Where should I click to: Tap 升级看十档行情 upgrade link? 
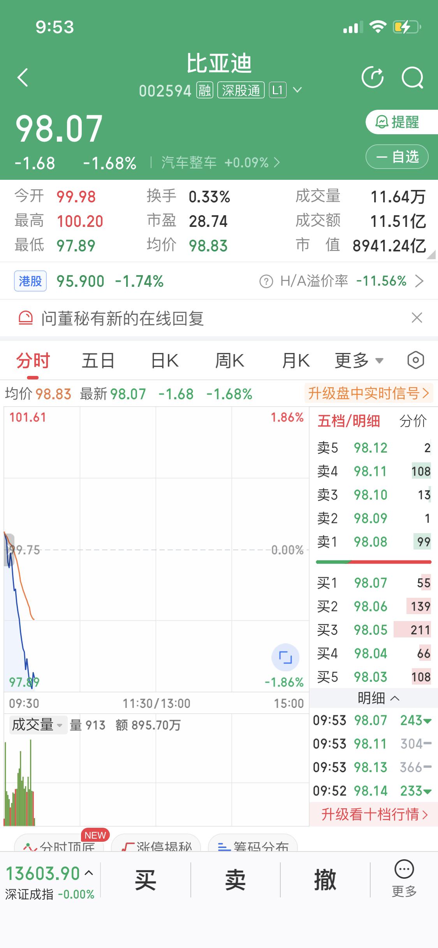click(374, 814)
